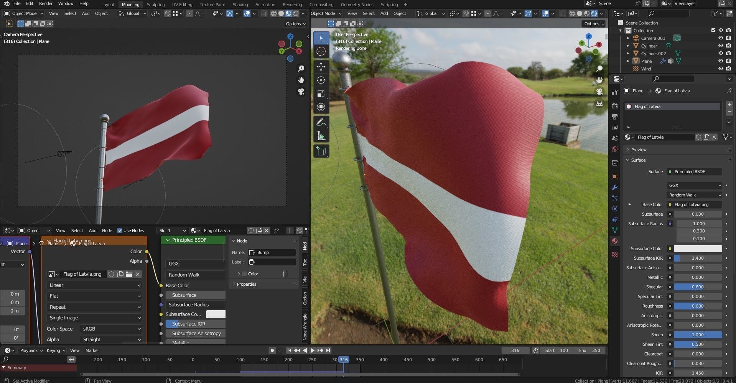The width and height of the screenshot is (736, 383).
Task: Hide Camera.001 in viewport with eye icon
Action: point(721,38)
